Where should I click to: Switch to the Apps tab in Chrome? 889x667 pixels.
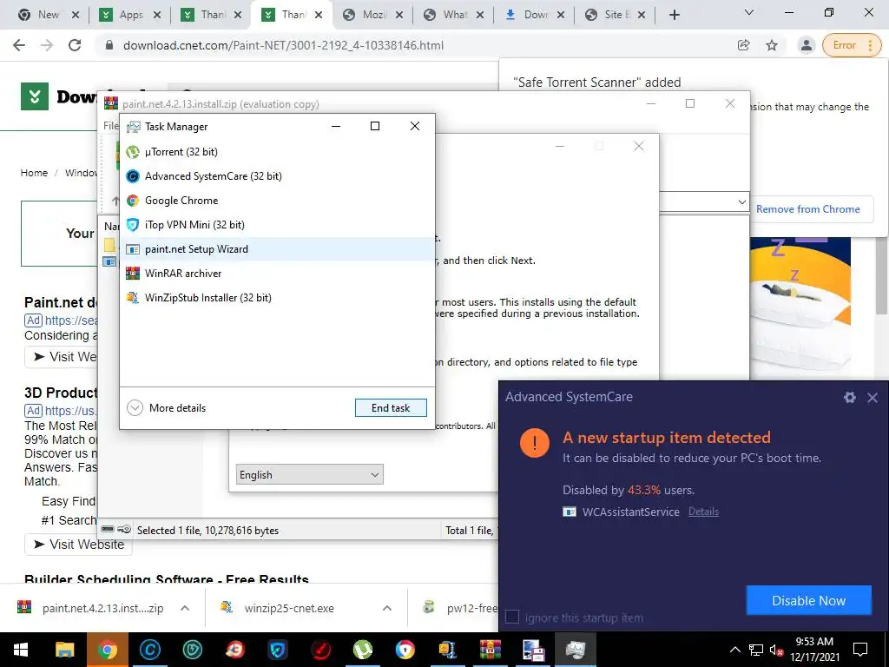(130, 15)
